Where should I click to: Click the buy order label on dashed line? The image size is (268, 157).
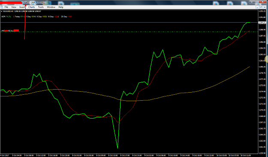point(10,31)
